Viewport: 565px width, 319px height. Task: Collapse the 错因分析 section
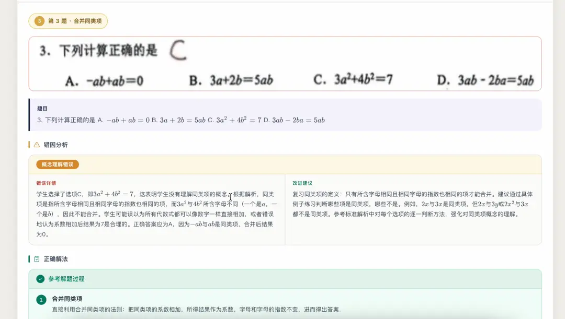point(57,145)
